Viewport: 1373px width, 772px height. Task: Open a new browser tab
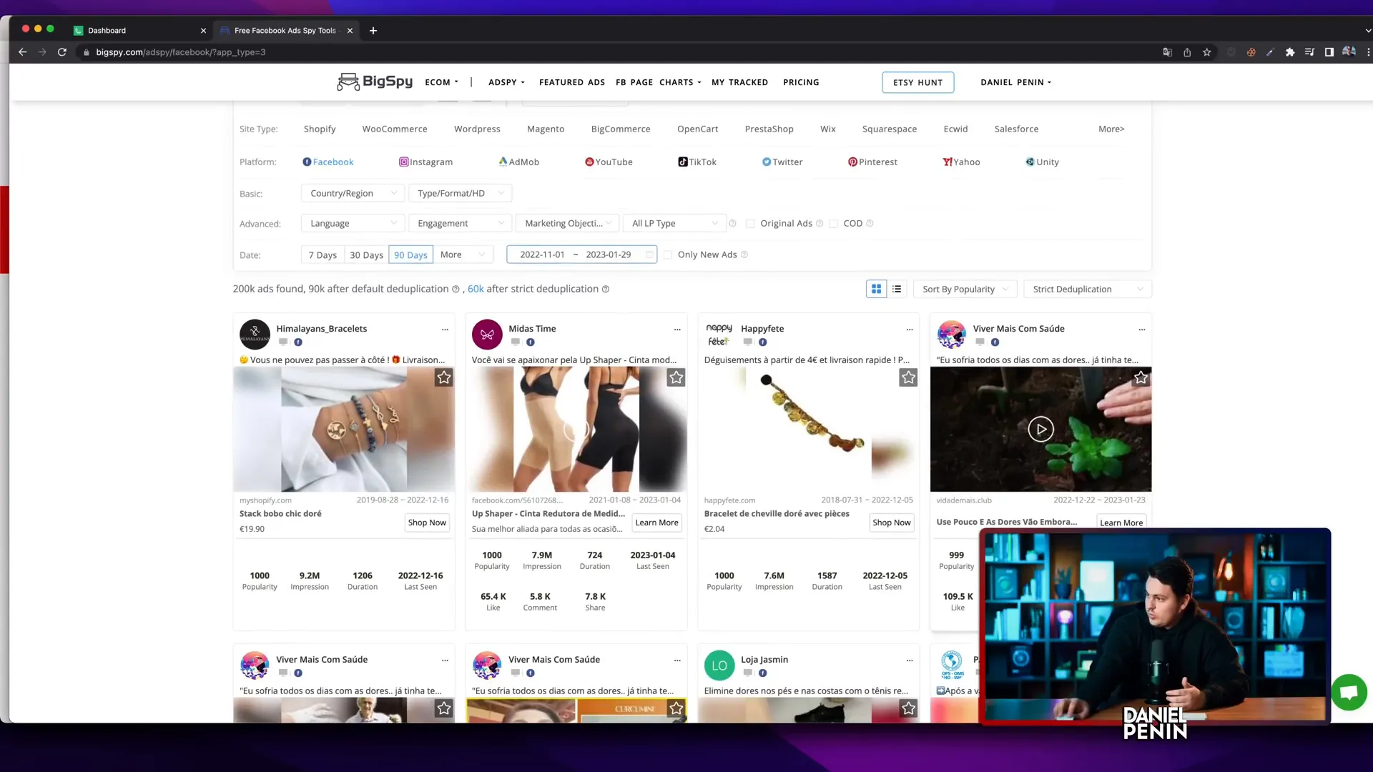coord(373,30)
